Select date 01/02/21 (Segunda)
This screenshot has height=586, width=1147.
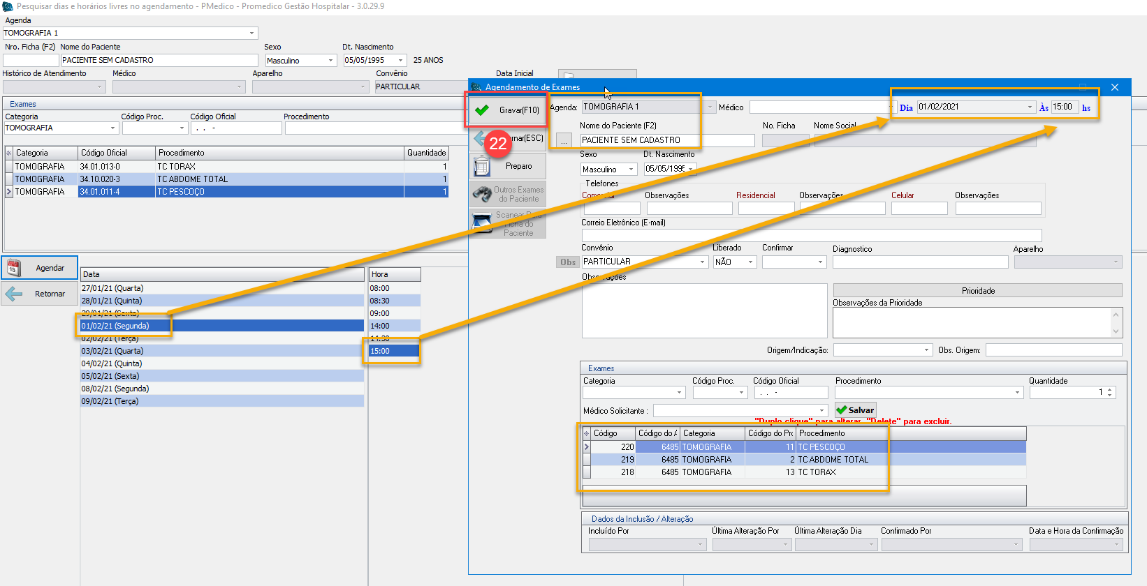(x=222, y=326)
